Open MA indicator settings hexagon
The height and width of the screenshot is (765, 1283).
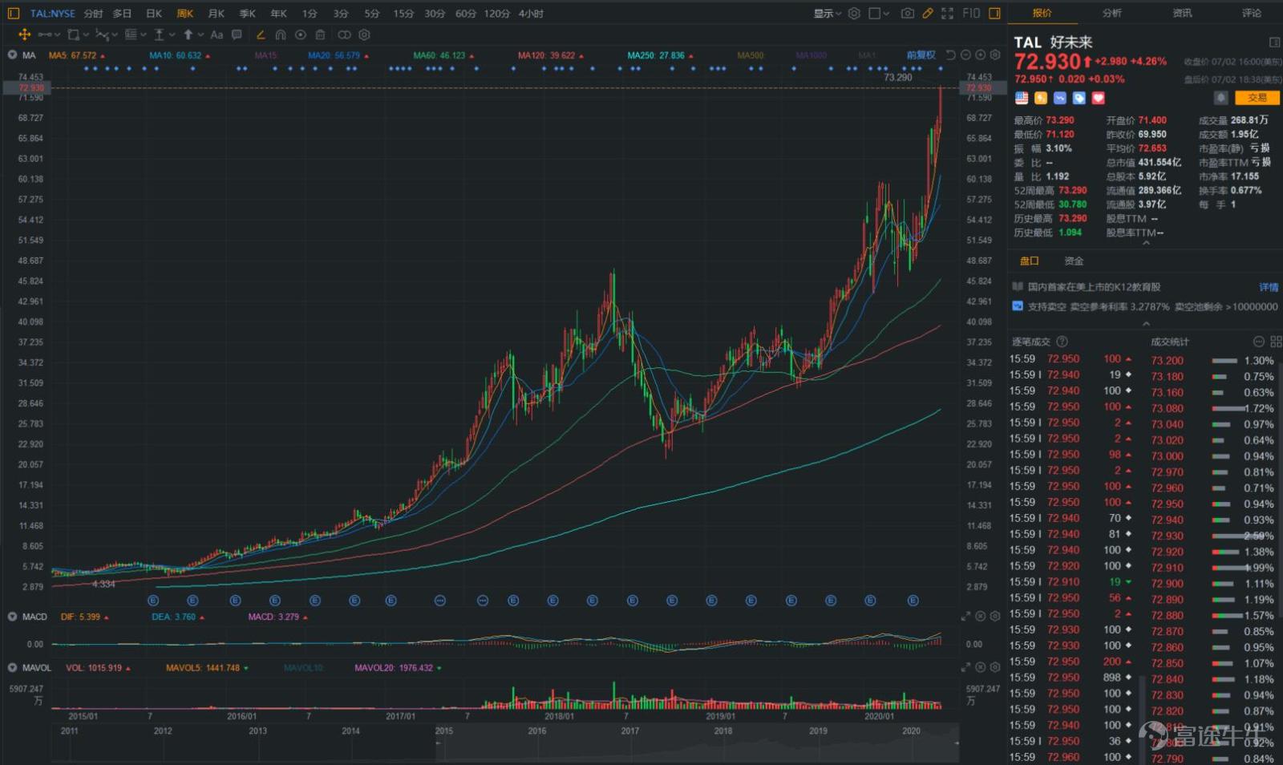[x=995, y=55]
